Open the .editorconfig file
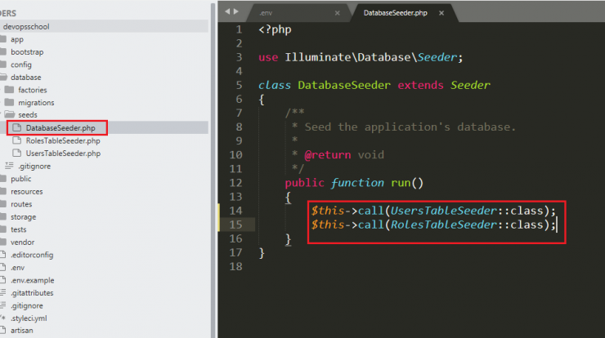This screenshot has width=605, height=338. (x=32, y=256)
